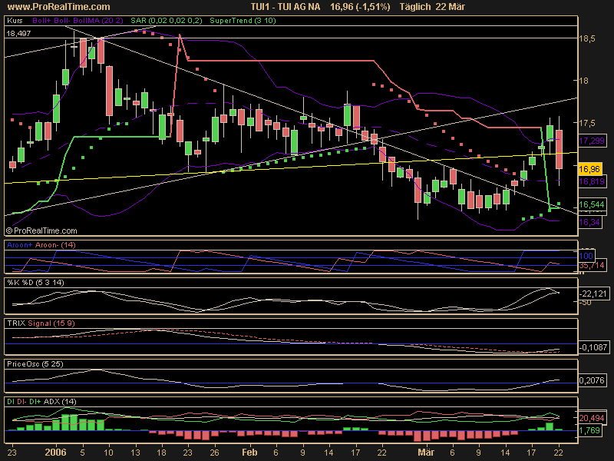Click the TRIX Signal (15 9) panel label
The width and height of the screenshot is (614, 461).
36,323
